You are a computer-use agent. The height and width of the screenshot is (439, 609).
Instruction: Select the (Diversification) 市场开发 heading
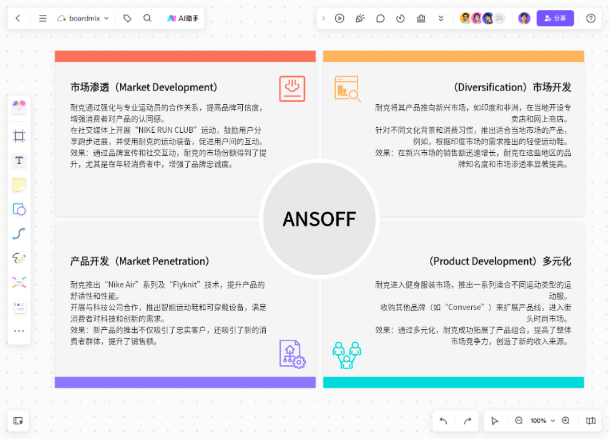[512, 87]
